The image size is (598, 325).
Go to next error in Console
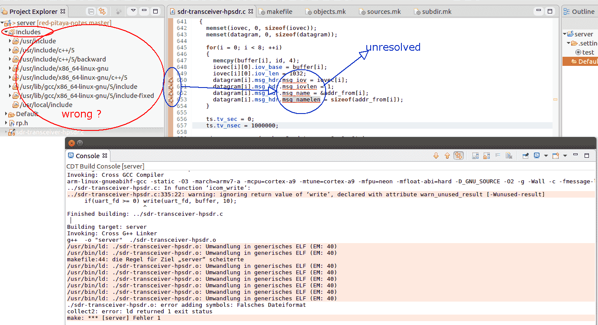pyautogui.click(x=436, y=156)
